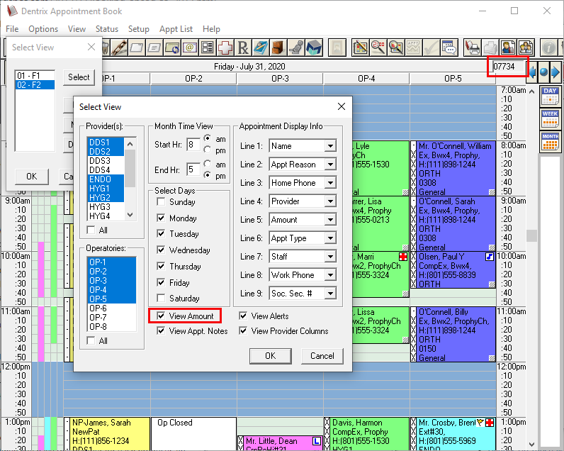Toggle View Provider Columns checkbox
This screenshot has width=564, height=451.
[x=243, y=330]
